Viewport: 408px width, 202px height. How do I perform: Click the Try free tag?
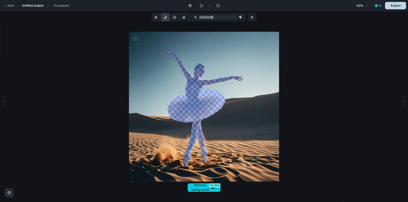coord(215,185)
